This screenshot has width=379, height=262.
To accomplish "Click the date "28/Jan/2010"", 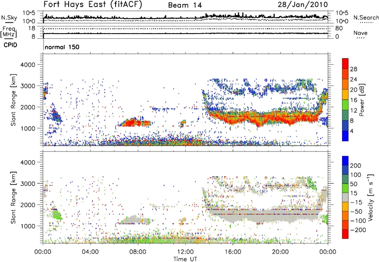I will (x=303, y=5).
